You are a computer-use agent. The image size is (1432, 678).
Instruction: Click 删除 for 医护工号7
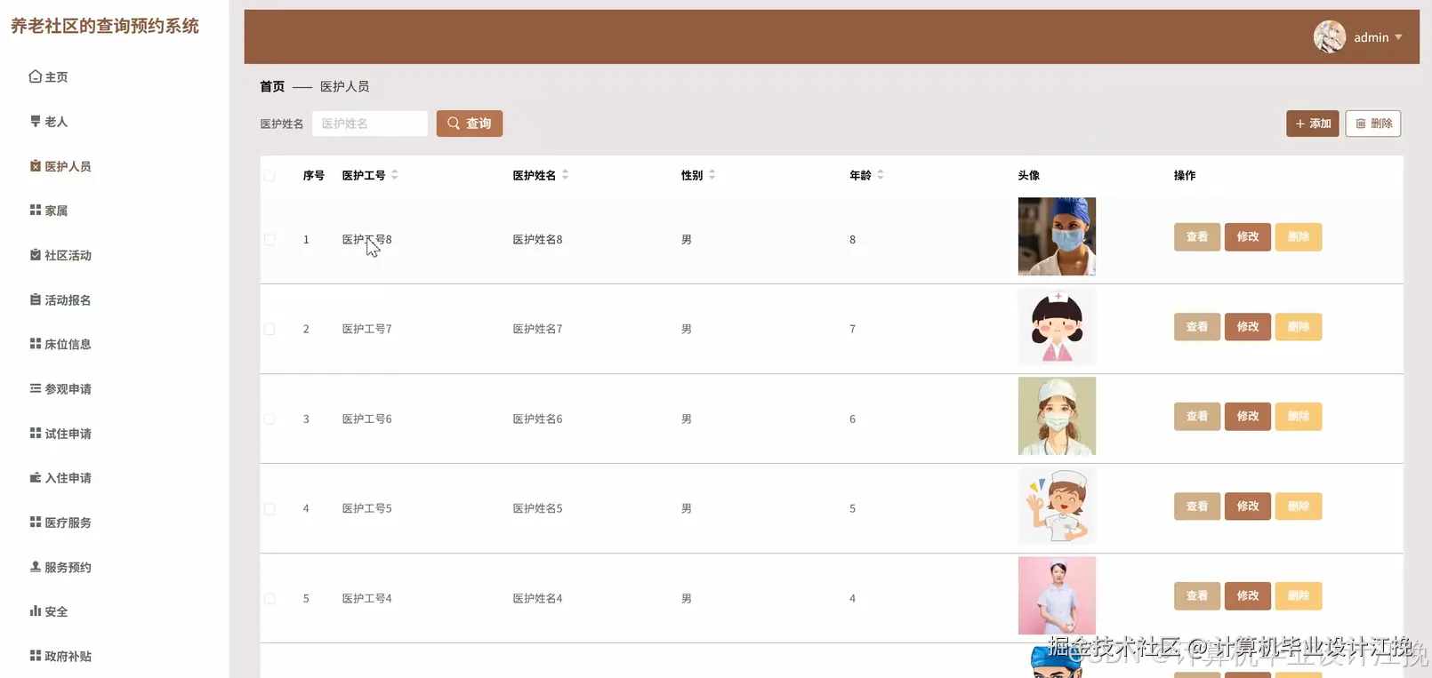click(x=1299, y=327)
